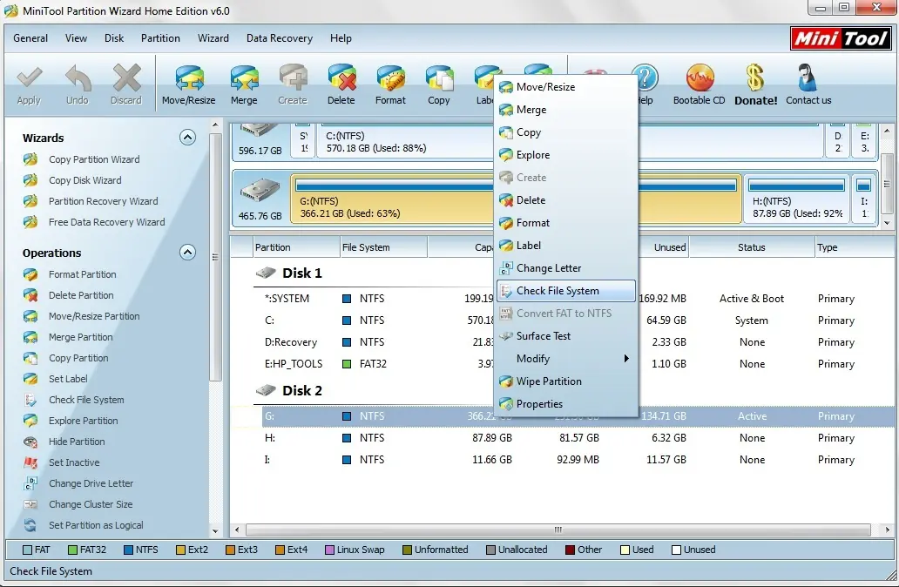The image size is (899, 587).
Task: Select Properties in context menu
Action: coord(566,404)
